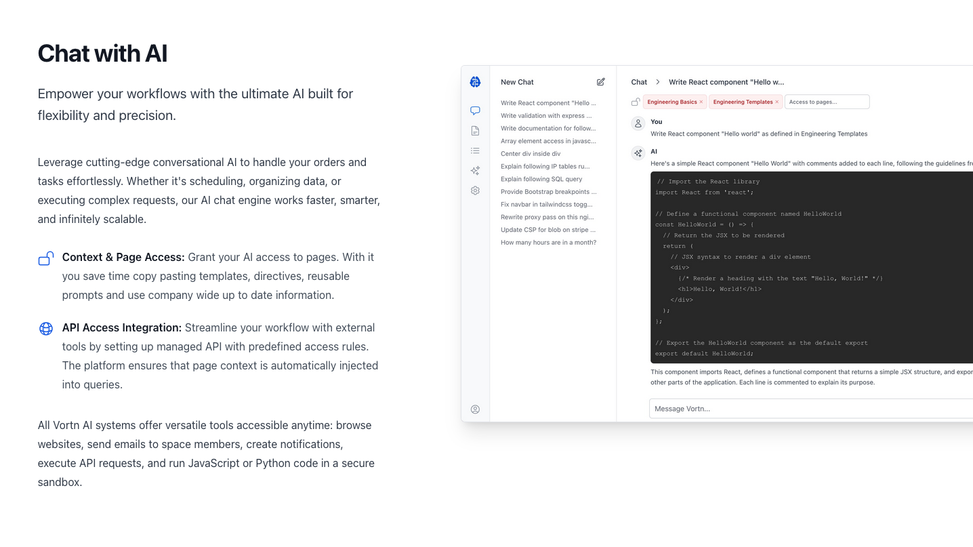
Task: Open the chat bubble sidebar icon
Action: 475,110
